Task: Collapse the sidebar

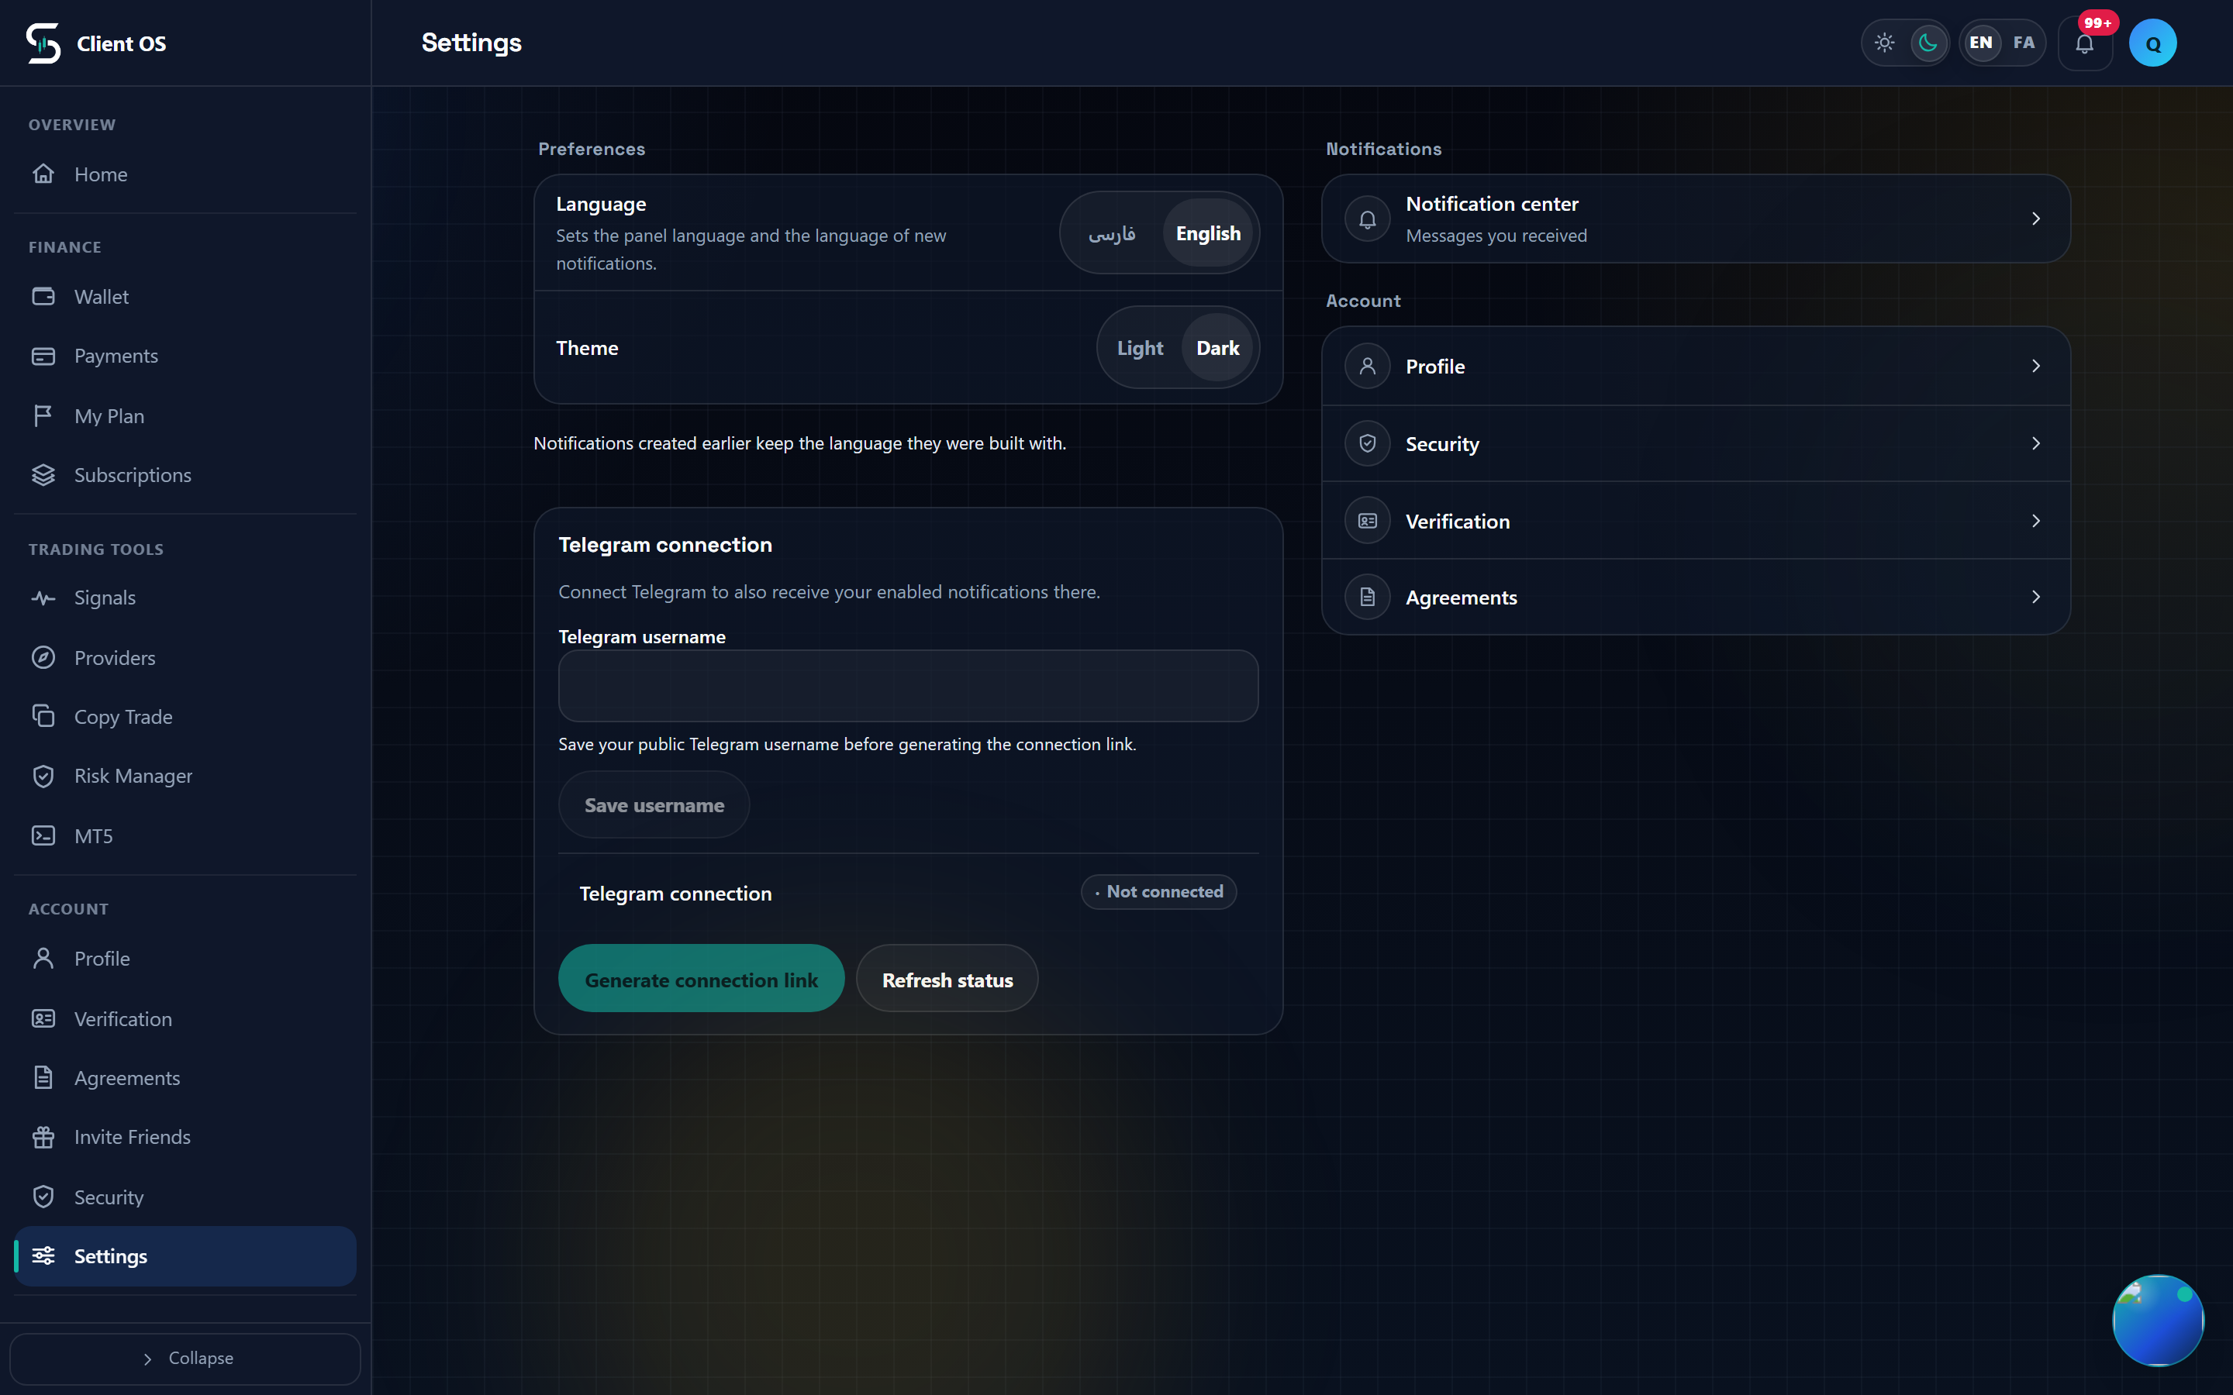Action: click(185, 1358)
